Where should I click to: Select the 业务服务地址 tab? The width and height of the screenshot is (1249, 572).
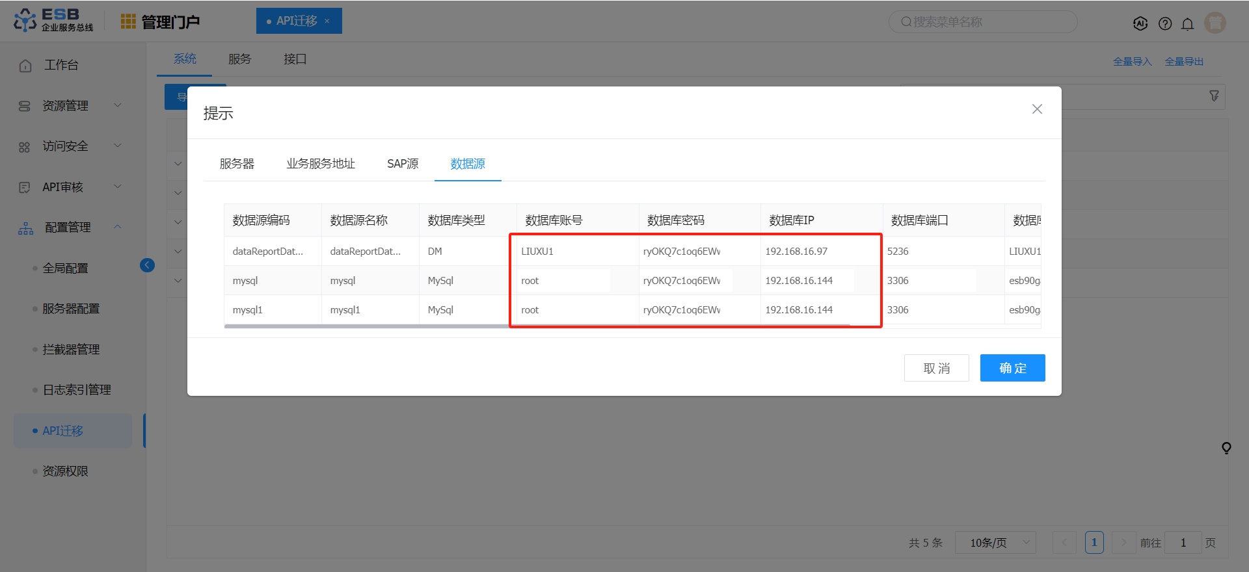[x=321, y=164]
